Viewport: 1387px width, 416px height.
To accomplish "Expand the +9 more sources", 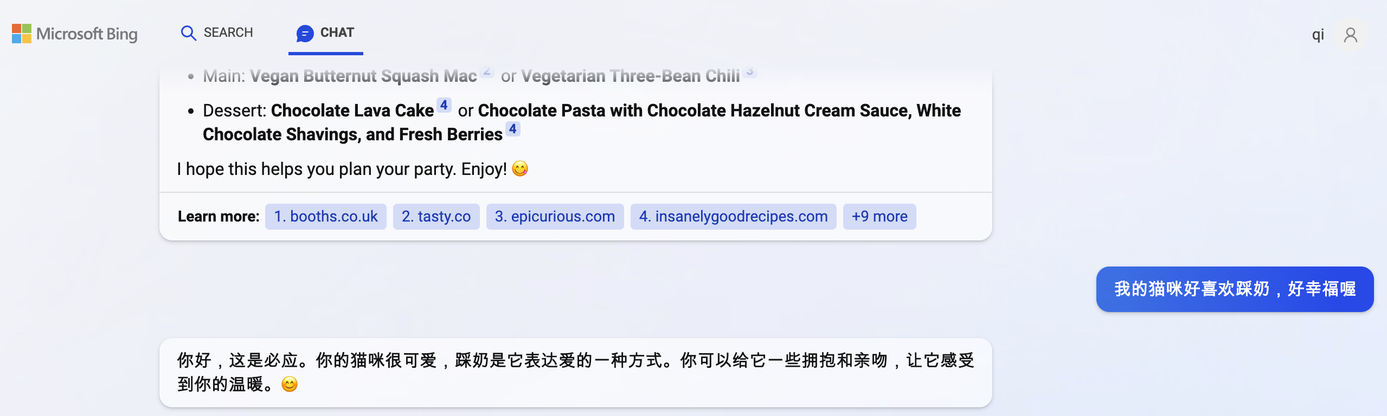I will (x=879, y=217).
